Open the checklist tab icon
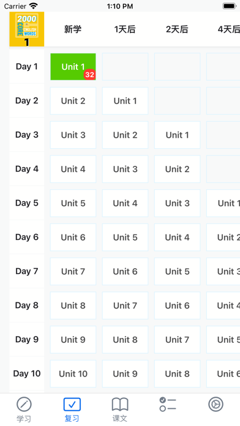Viewport: 240px width, 426px height. click(x=168, y=404)
